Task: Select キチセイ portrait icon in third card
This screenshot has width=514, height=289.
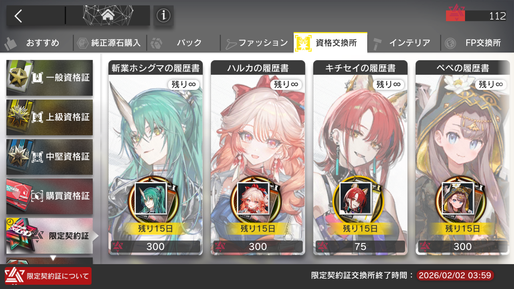Action: [x=356, y=198]
